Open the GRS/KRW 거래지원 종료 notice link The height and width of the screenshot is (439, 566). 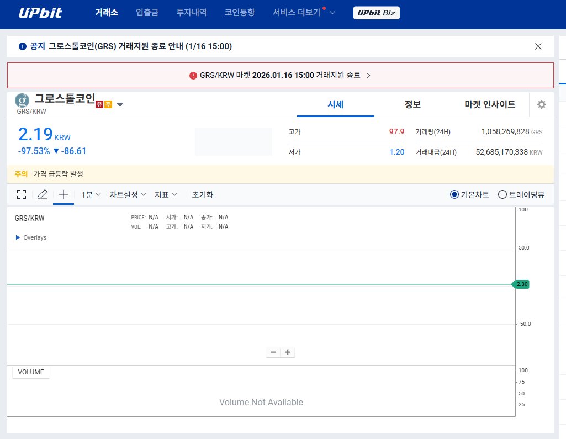tap(279, 75)
